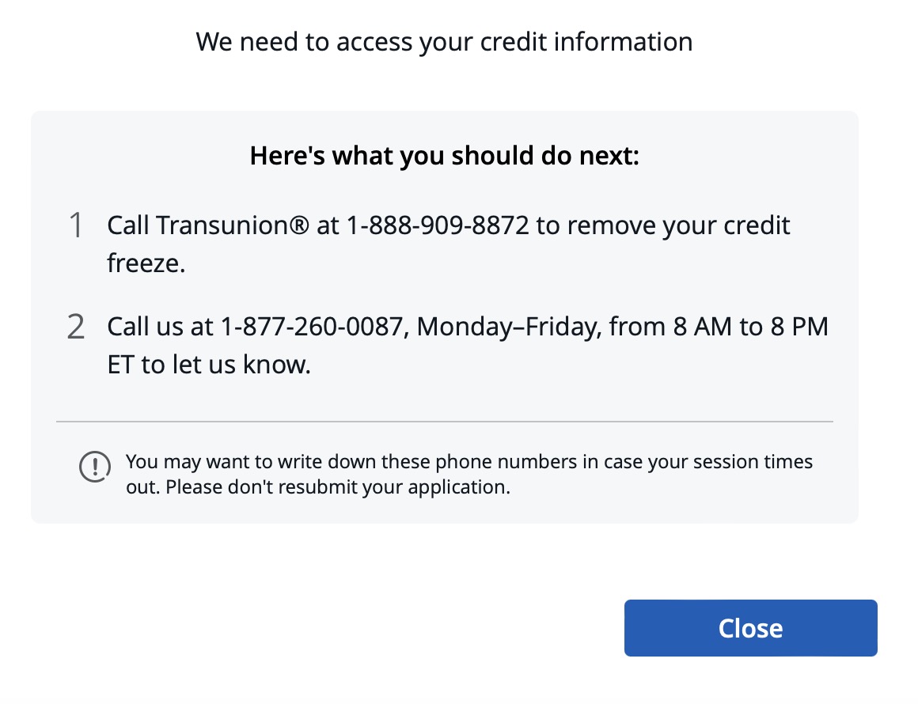This screenshot has width=918, height=704.
Task: Click the step number 2 marker
Action: [76, 327]
